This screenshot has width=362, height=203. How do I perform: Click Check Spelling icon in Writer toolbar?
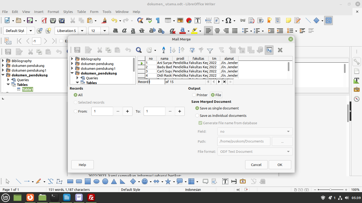point(149,20)
